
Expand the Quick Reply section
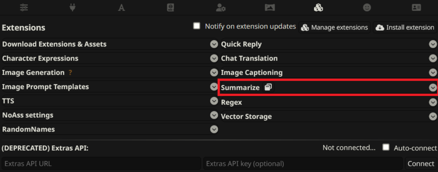(x=433, y=44)
